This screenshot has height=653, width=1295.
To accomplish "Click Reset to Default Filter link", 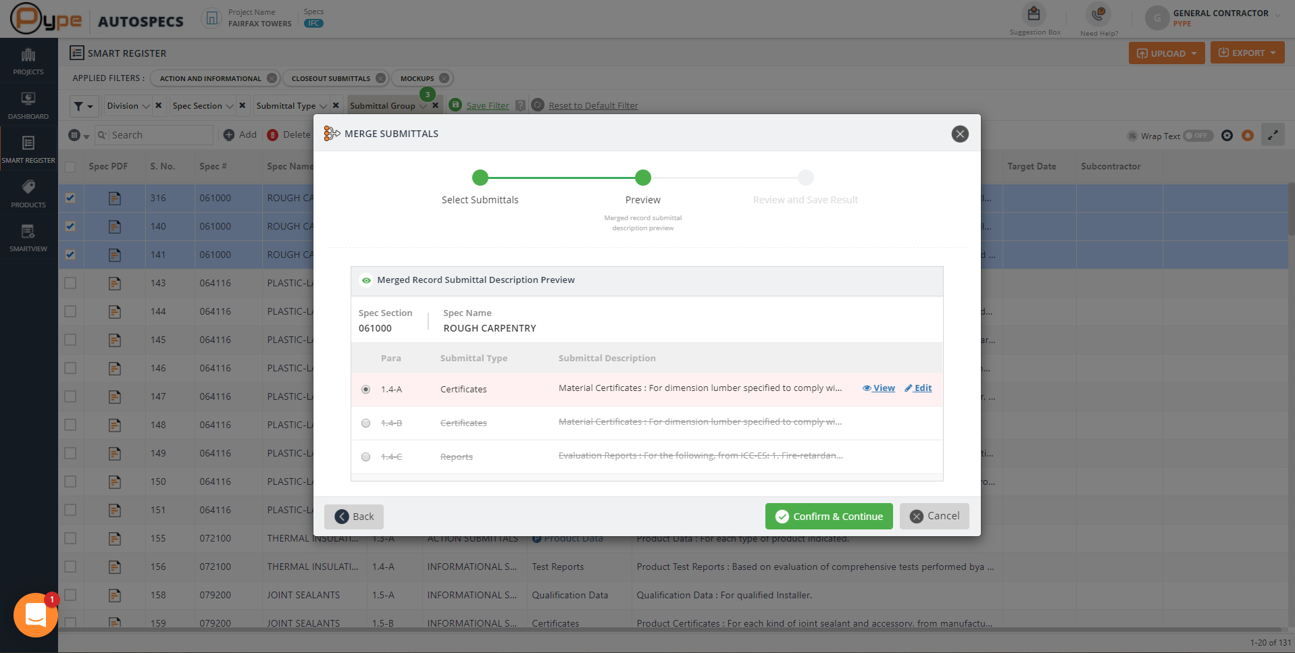I will click(x=593, y=106).
